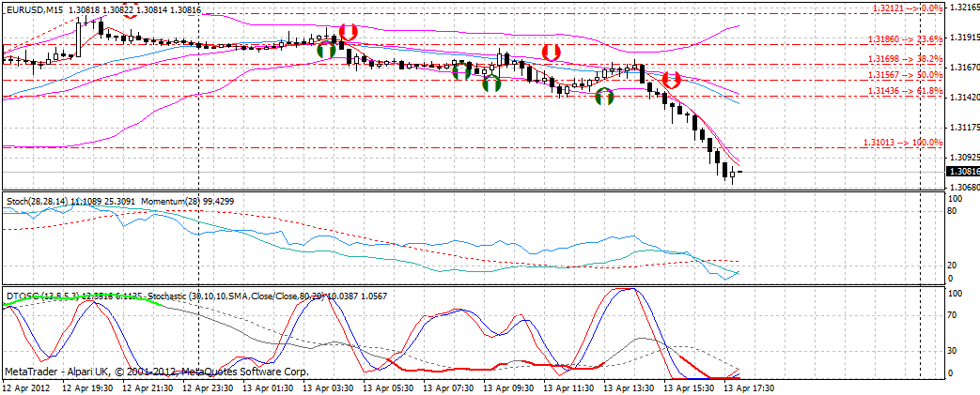This screenshot has width=980, height=395.
Task: Select the Stoch(28,28,14) indicator label
Action: coord(37,202)
